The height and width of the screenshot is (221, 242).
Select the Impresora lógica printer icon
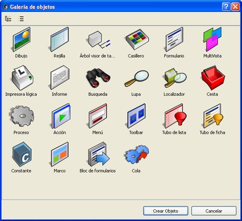click(x=22, y=78)
